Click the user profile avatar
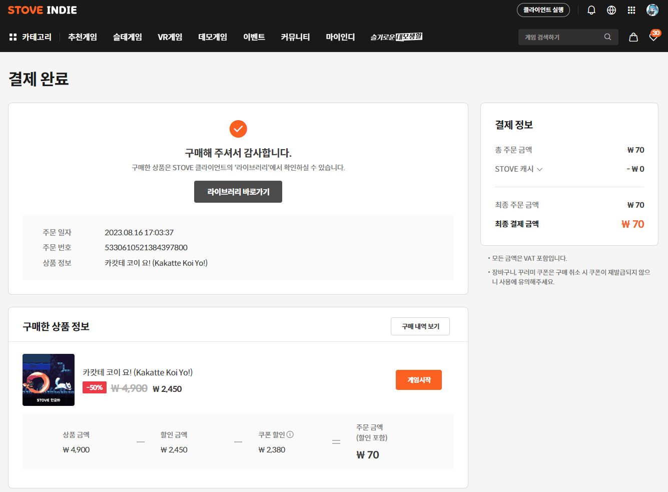This screenshot has width=668, height=492. click(x=652, y=10)
